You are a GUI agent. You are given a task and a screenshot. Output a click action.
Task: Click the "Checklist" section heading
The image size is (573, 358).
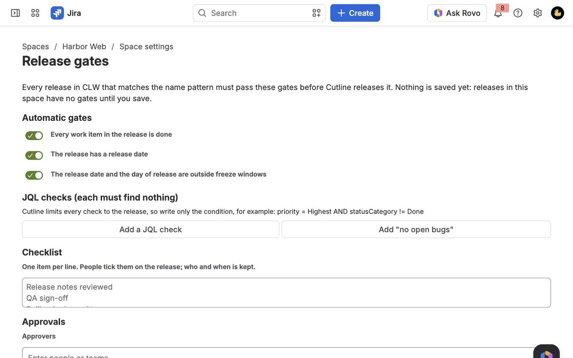pyautogui.click(x=42, y=252)
